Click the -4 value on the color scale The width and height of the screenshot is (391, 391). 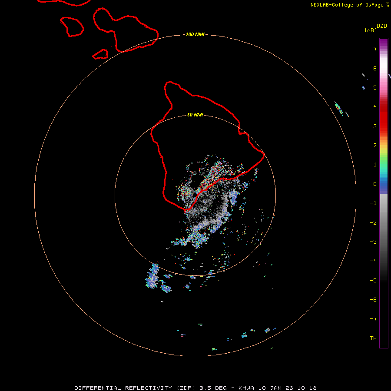click(x=373, y=261)
